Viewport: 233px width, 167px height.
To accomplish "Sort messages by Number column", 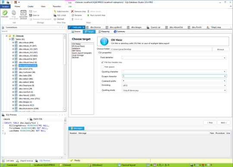I will (x=73, y=133).
